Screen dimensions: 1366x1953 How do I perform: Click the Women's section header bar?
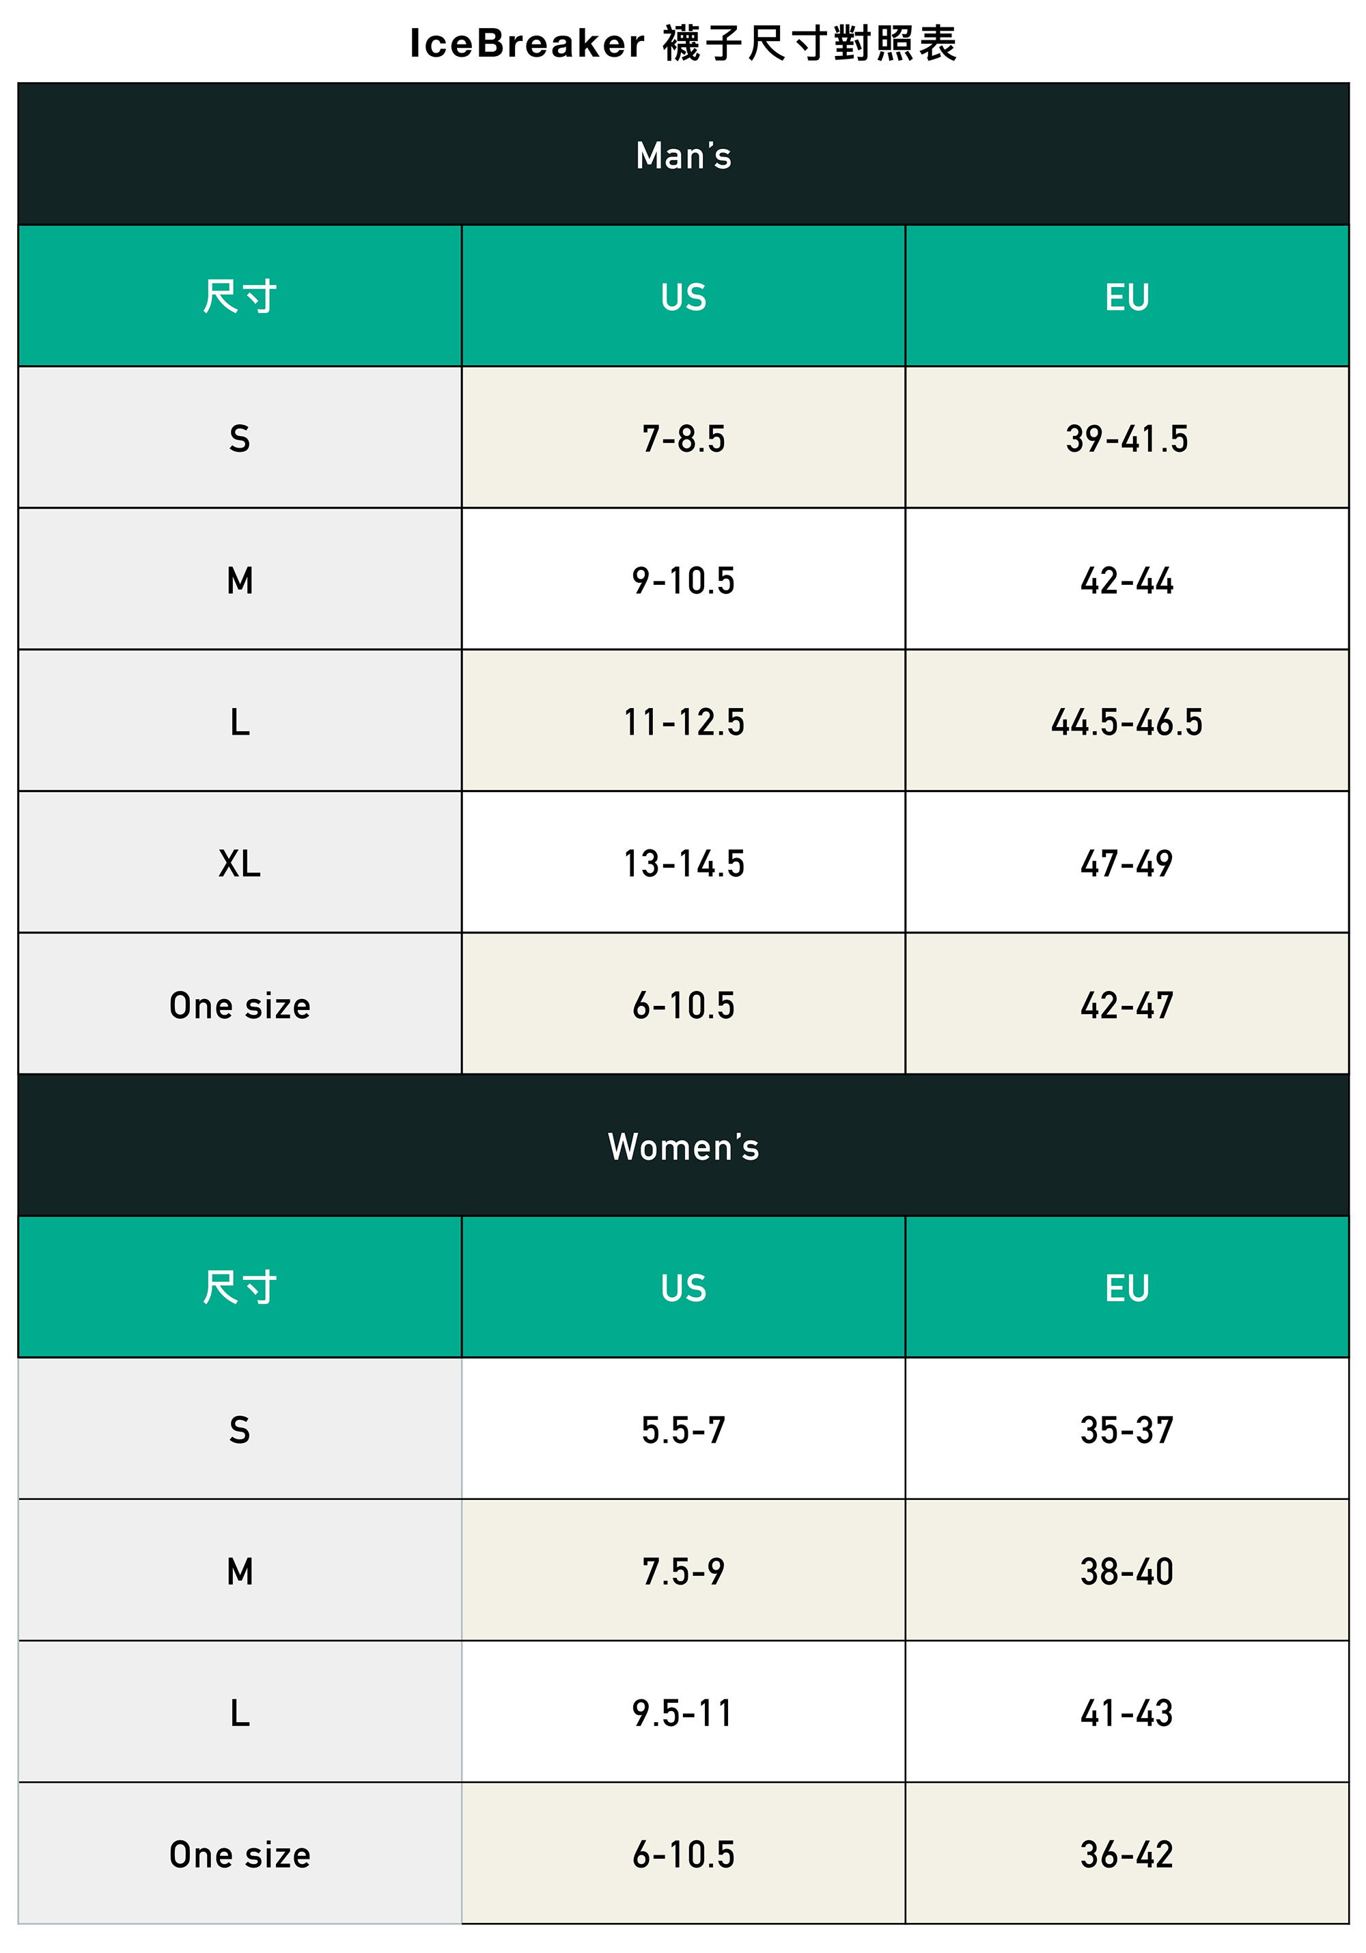(682, 1146)
